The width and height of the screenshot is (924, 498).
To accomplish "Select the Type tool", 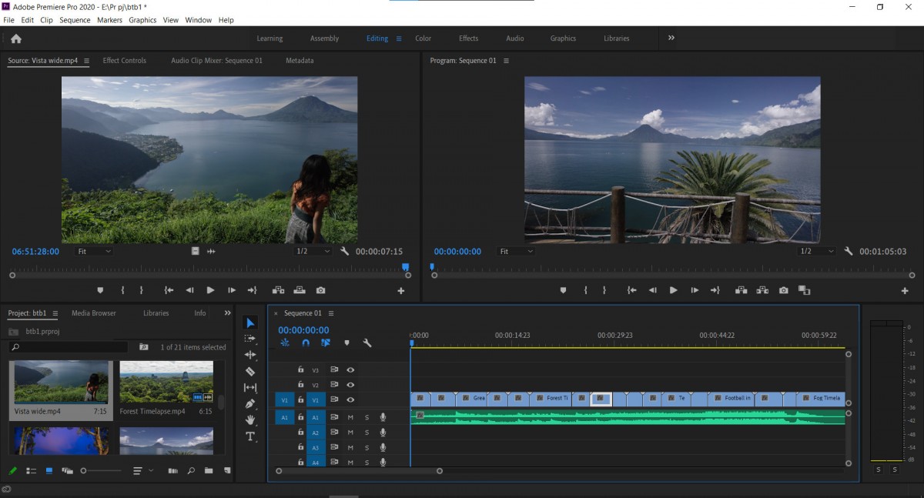I will click(250, 436).
